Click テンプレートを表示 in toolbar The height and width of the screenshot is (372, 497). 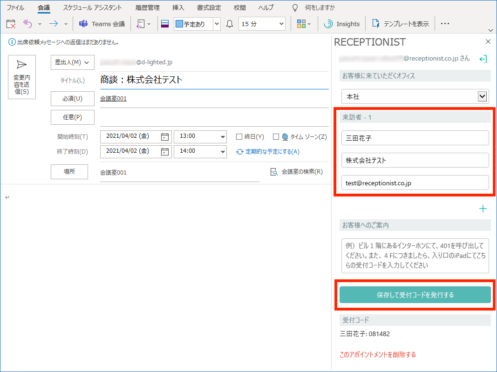pos(401,24)
